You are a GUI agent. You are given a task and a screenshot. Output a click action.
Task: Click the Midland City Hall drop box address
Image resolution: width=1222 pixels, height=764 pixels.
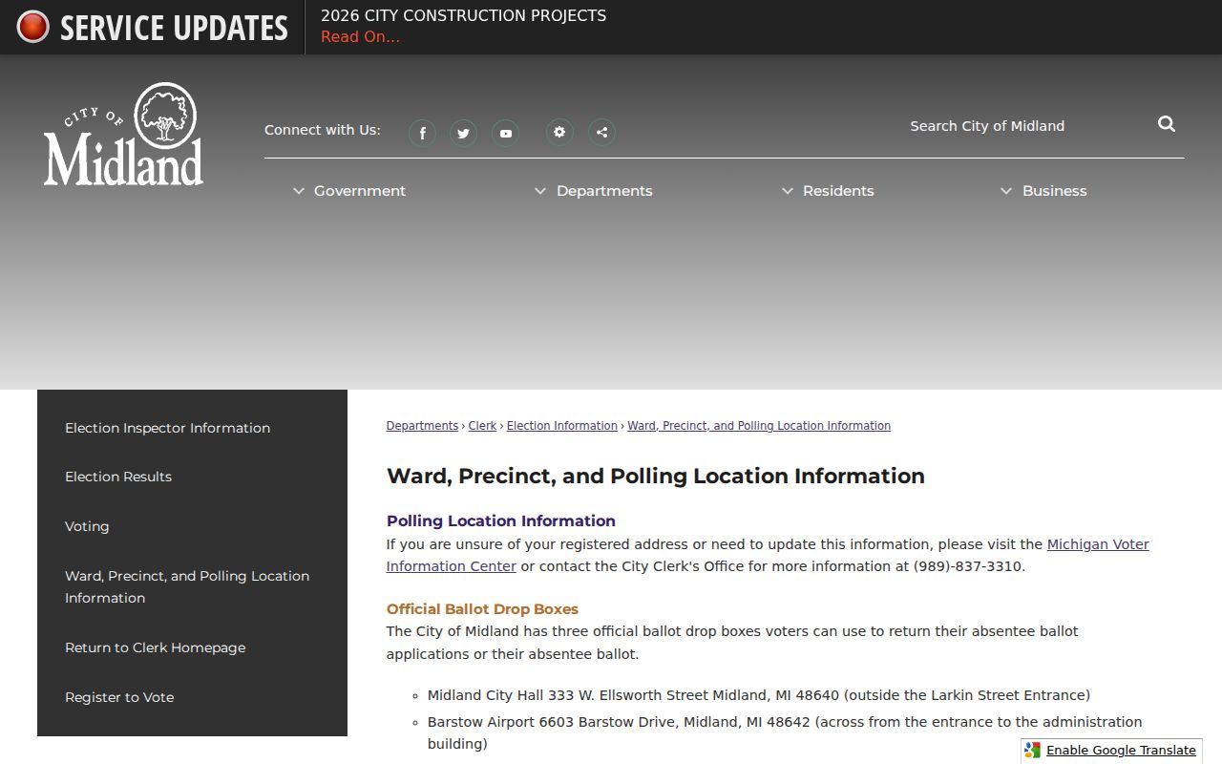(x=759, y=695)
